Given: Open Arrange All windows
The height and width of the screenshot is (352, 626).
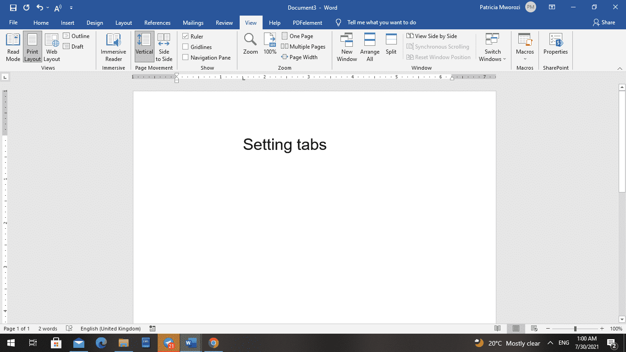Looking at the screenshot, I should pyautogui.click(x=369, y=46).
